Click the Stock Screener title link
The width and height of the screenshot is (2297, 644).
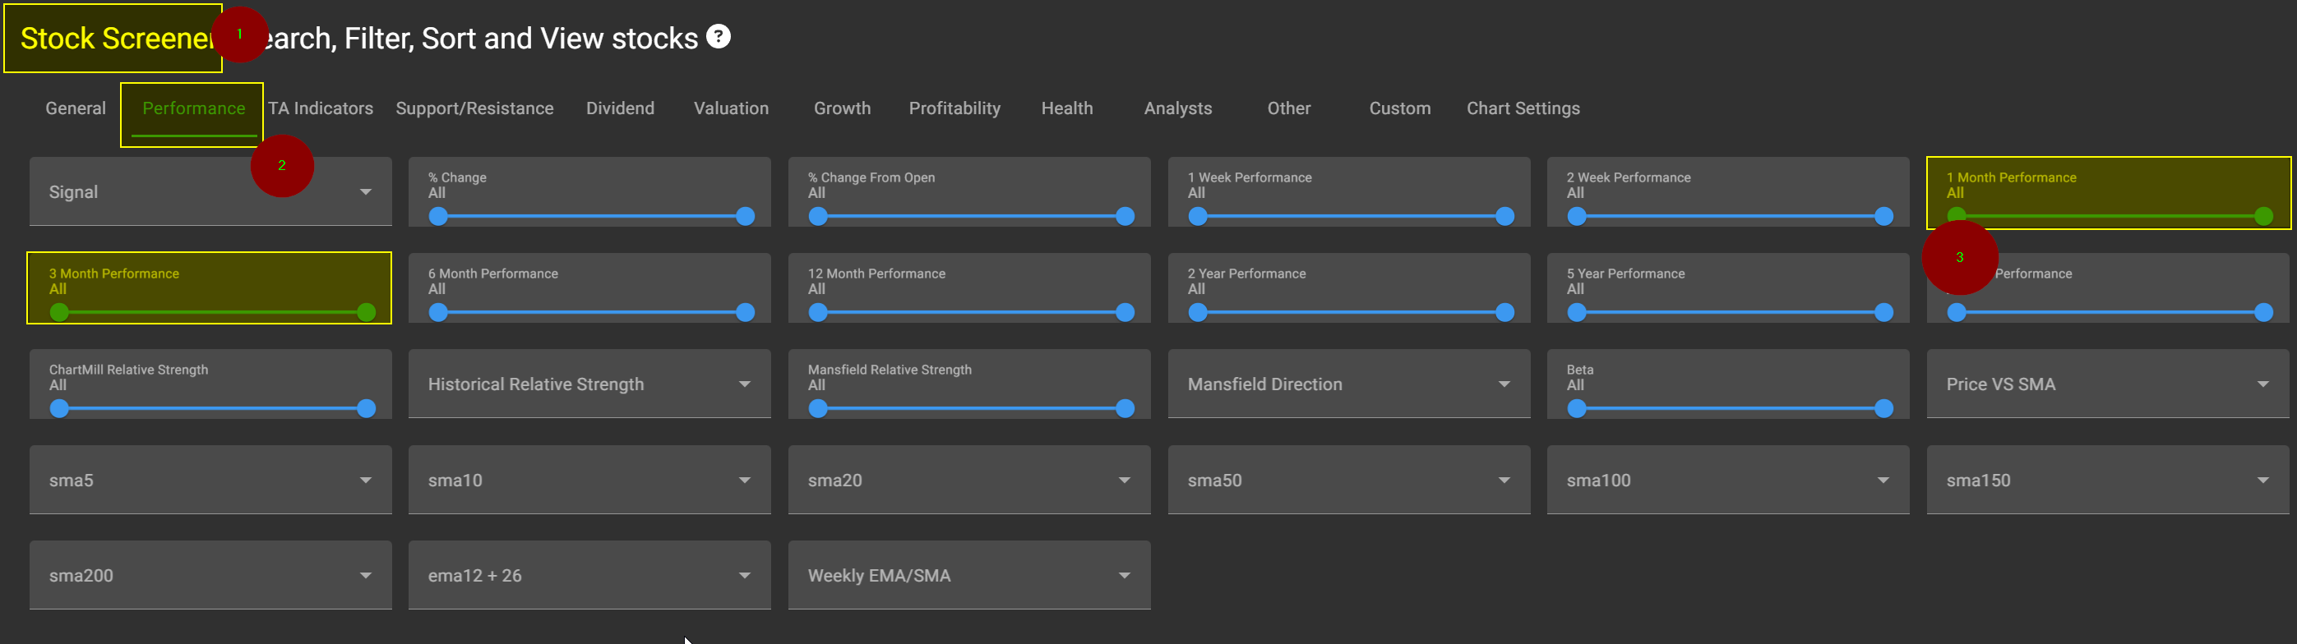point(114,39)
